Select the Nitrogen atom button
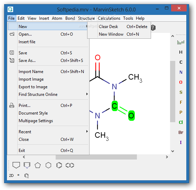The width and height of the screenshot is (196, 190). pyautogui.click(x=181, y=72)
